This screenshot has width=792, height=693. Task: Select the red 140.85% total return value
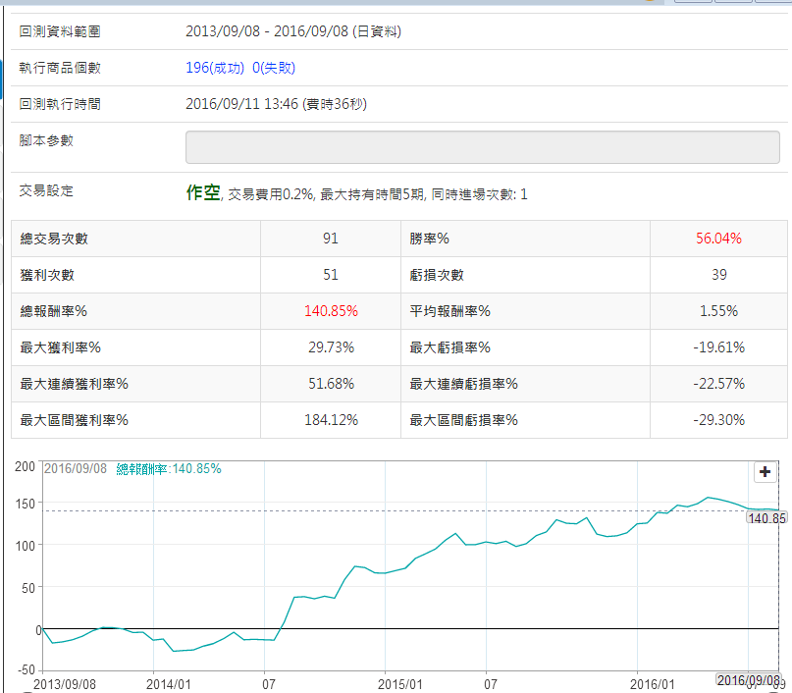pos(331,311)
